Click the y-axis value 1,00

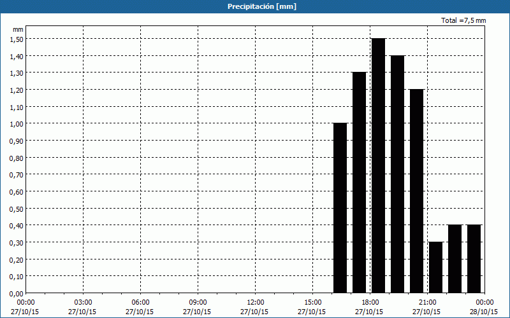[x=17, y=123]
